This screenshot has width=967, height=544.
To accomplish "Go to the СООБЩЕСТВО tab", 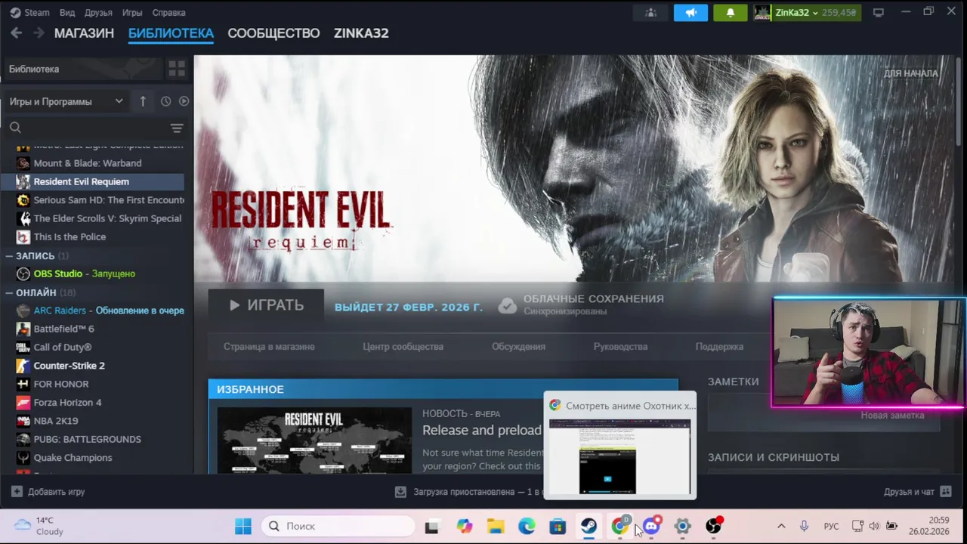I will coord(273,33).
